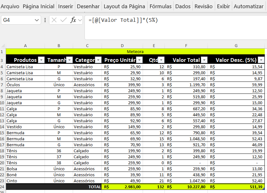Open the Dados ribbon tab
This screenshot has height=193, width=267.
(183, 6)
